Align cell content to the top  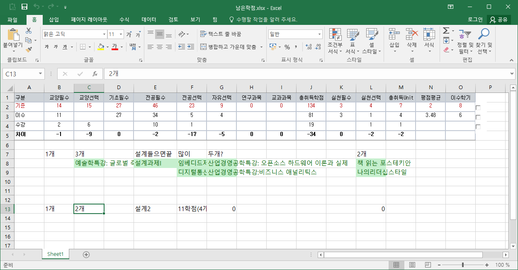click(151, 34)
